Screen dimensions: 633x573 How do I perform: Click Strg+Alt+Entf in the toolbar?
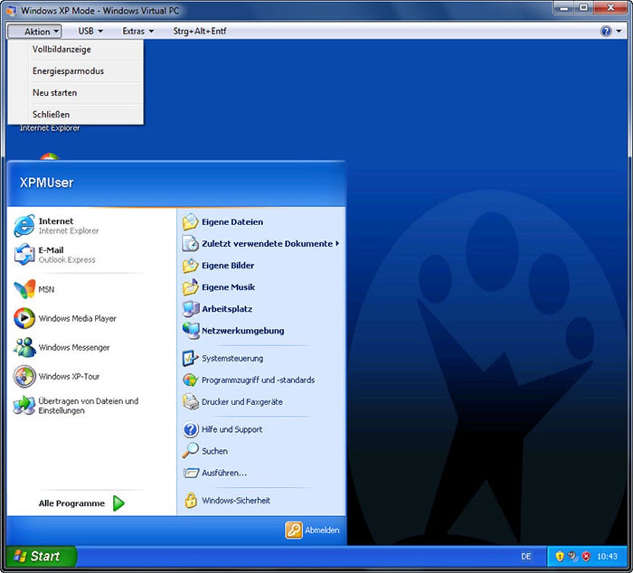199,31
